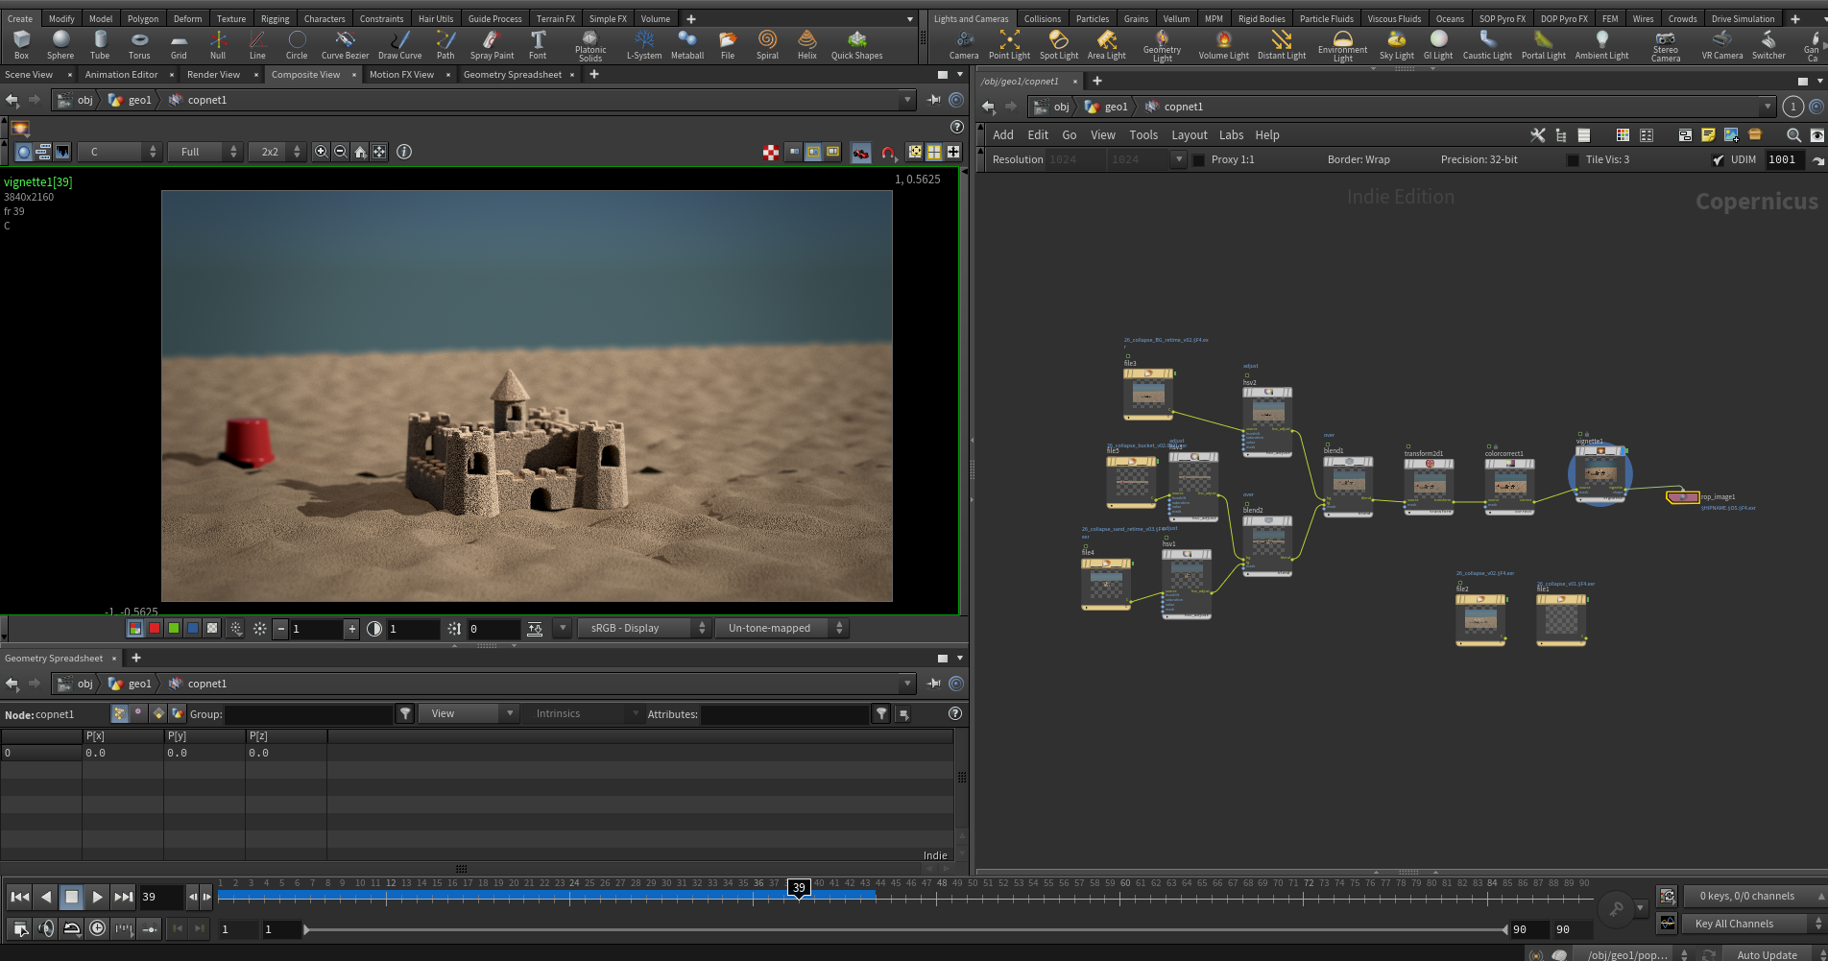1828x961 pixels.
Task: Select the Sky Light tool
Action: pyautogui.click(x=1397, y=44)
